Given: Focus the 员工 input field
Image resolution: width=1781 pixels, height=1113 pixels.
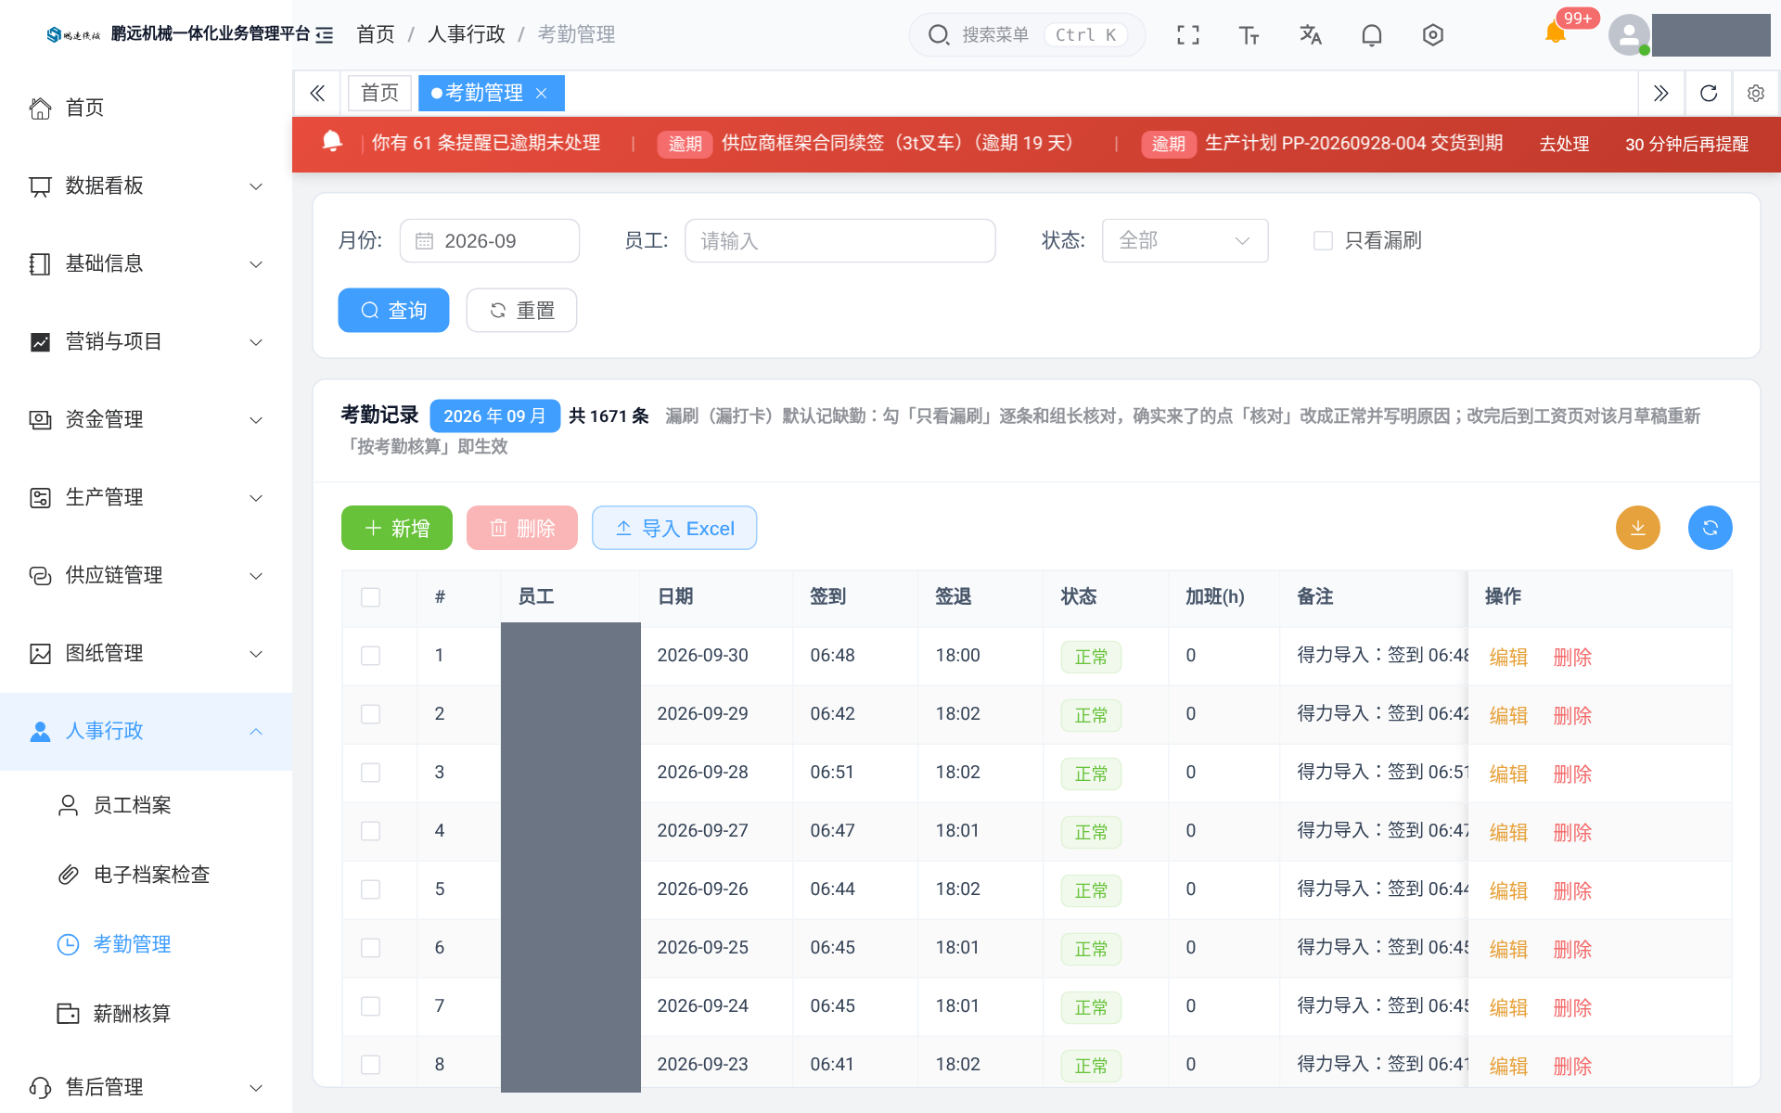Looking at the screenshot, I should coord(840,241).
